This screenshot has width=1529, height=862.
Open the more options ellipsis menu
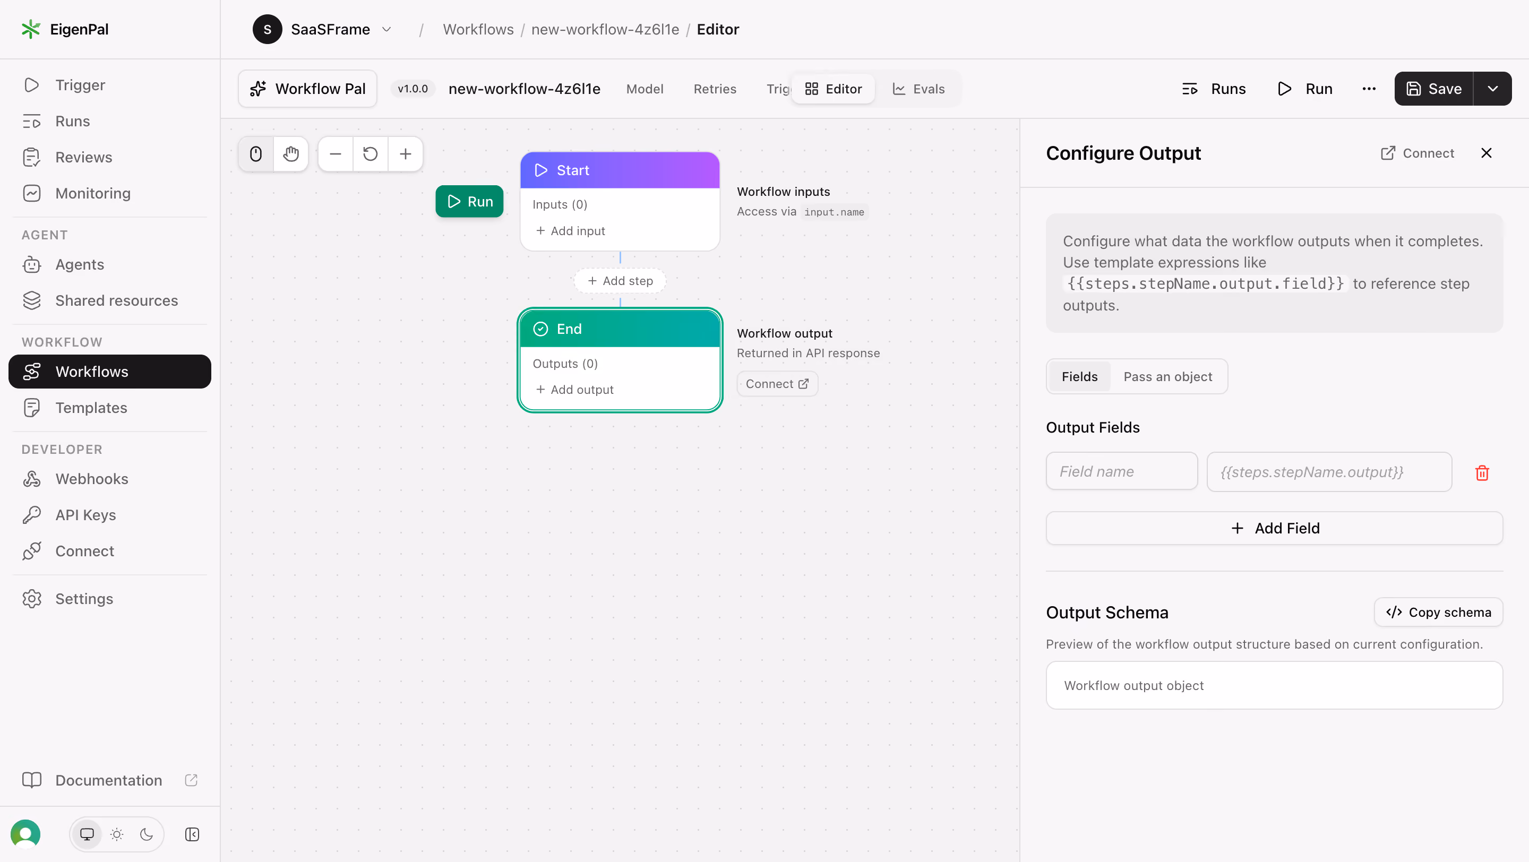click(1369, 89)
